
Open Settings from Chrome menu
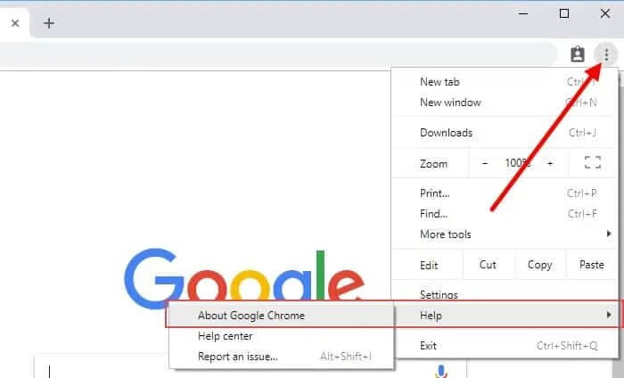439,295
